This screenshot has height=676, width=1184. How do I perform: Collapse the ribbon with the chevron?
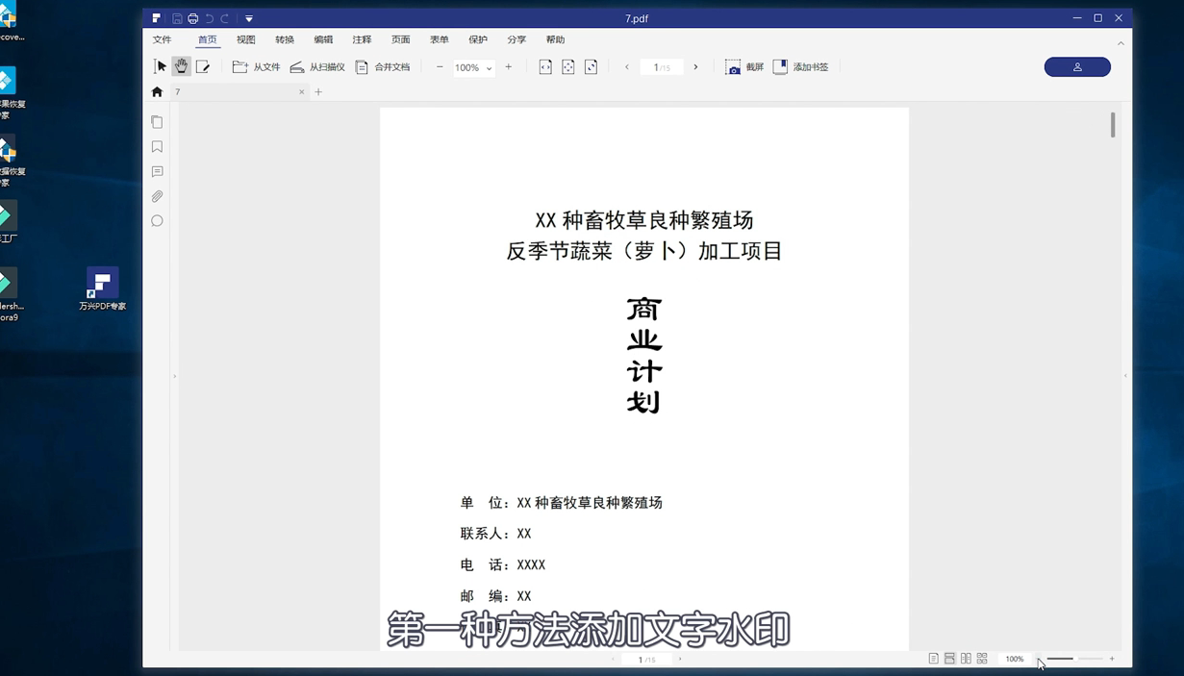[x=1121, y=43]
